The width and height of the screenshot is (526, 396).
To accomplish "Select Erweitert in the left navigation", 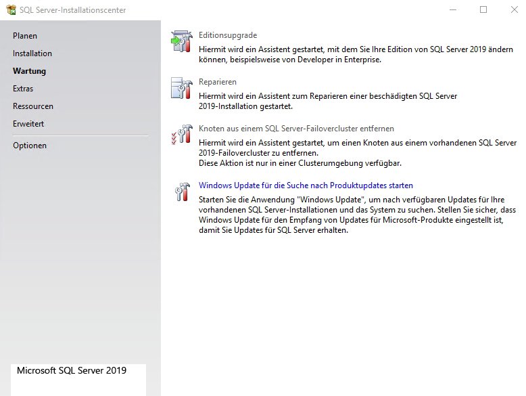I will coord(29,124).
